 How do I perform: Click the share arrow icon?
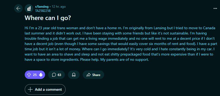coord(89,75)
